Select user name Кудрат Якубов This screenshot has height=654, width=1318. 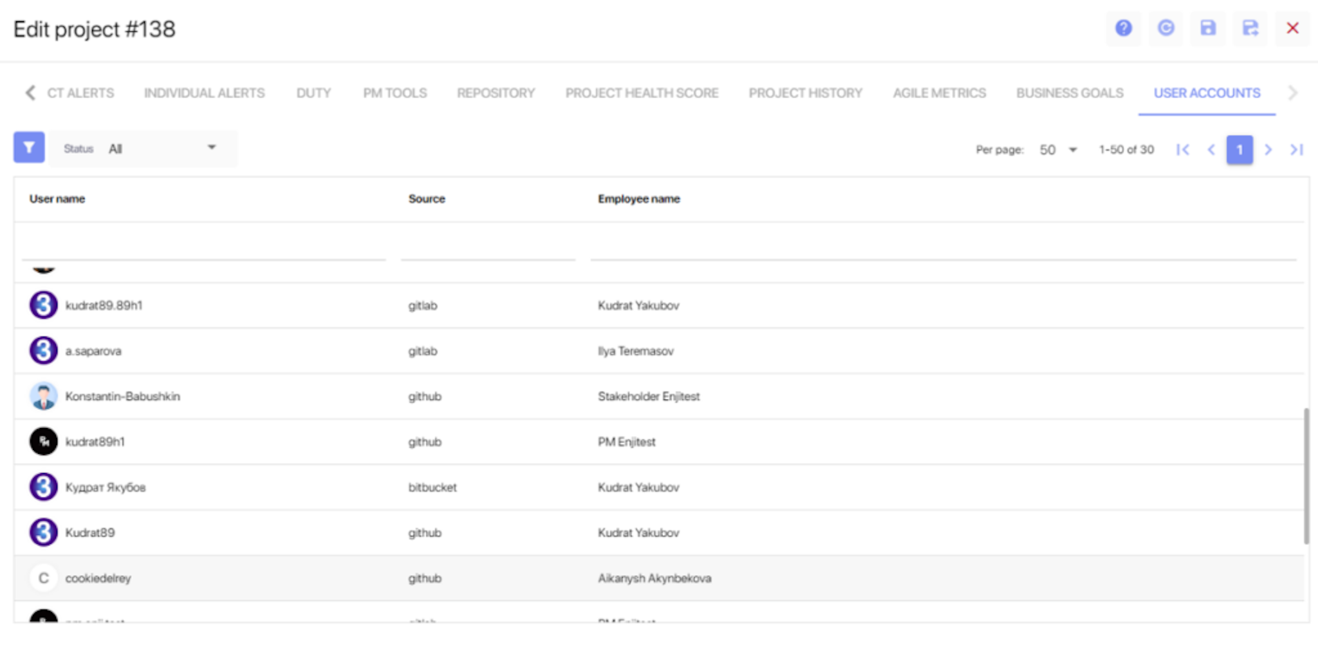106,487
